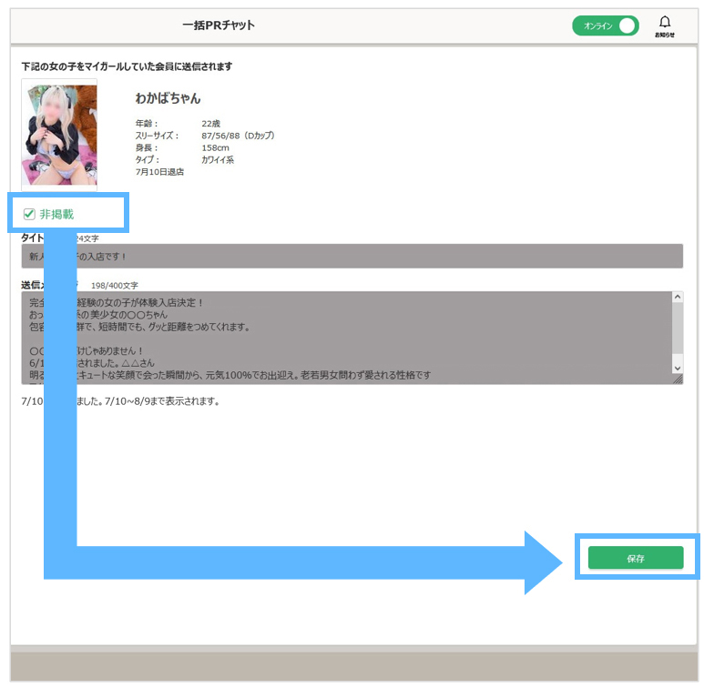Click the message textarea scrollbar thumb
Screen dimensions: 704x688
click(x=677, y=328)
